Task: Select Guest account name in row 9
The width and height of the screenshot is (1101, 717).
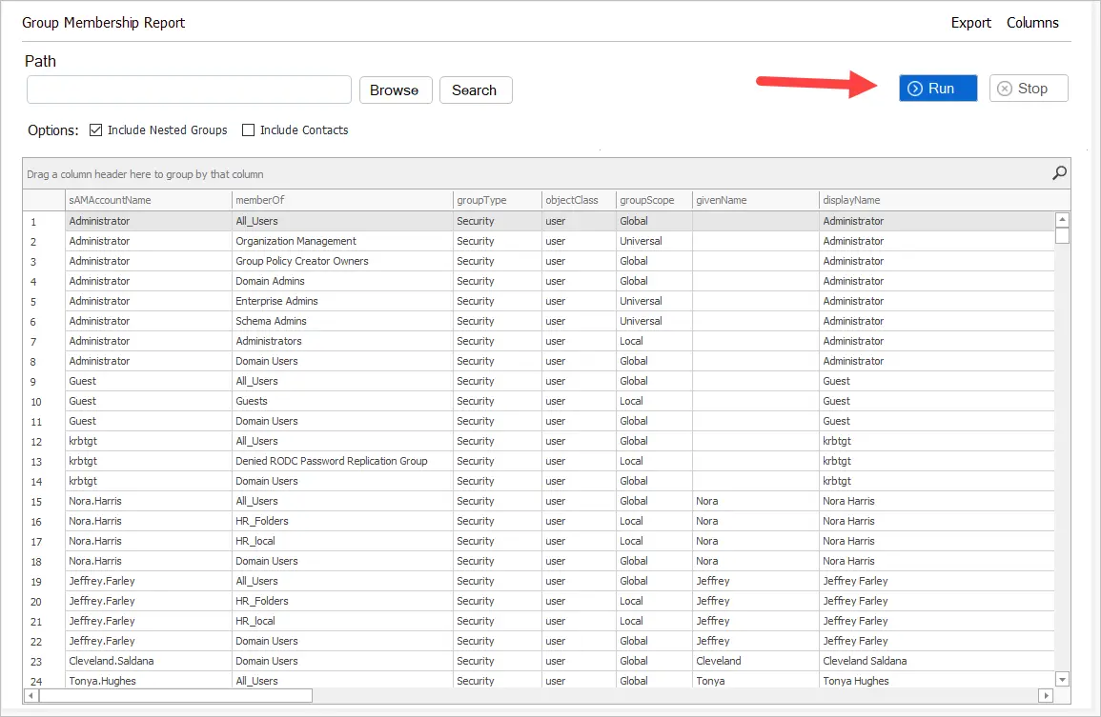Action: click(148, 381)
